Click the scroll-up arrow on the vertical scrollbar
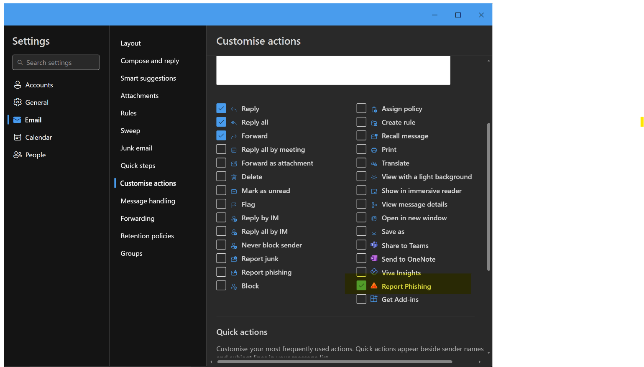The image size is (644, 367). [x=488, y=60]
